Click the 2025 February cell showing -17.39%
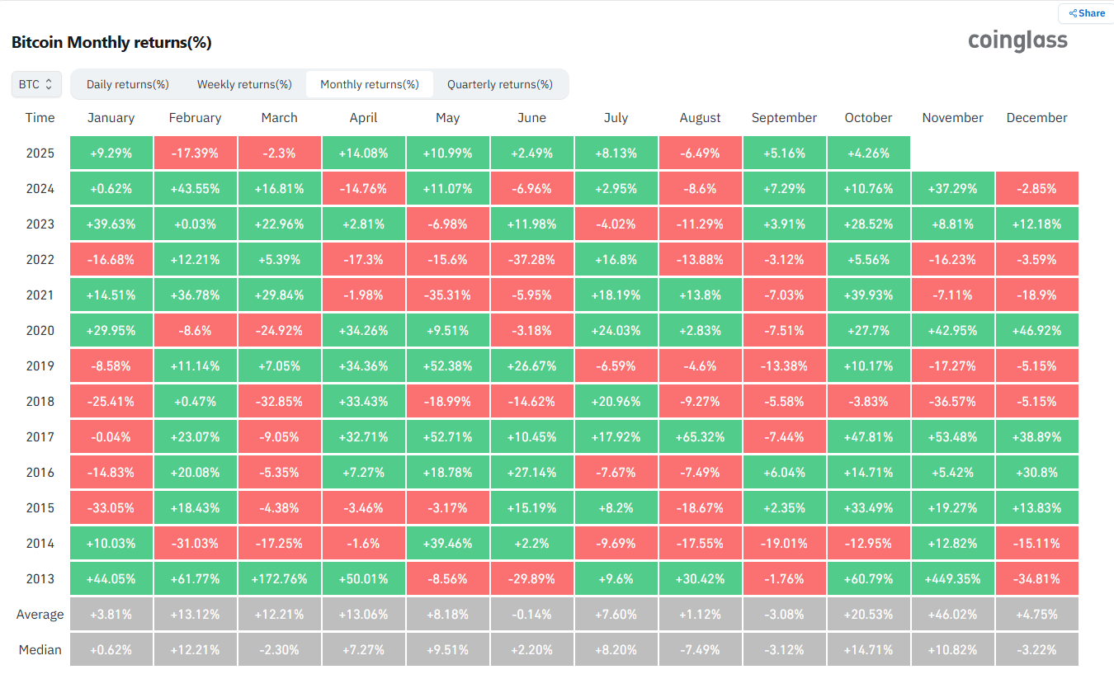This screenshot has height=679, width=1114. point(195,153)
